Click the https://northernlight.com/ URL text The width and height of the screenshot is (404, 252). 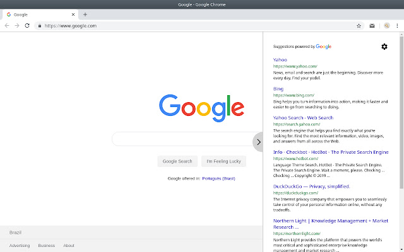[297, 234]
